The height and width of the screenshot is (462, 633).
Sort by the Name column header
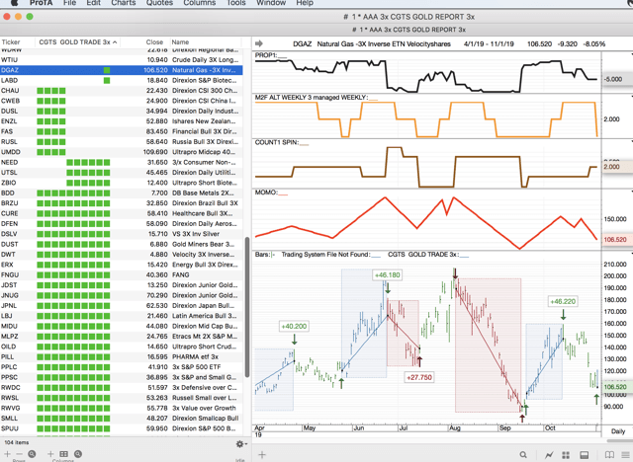tap(180, 41)
